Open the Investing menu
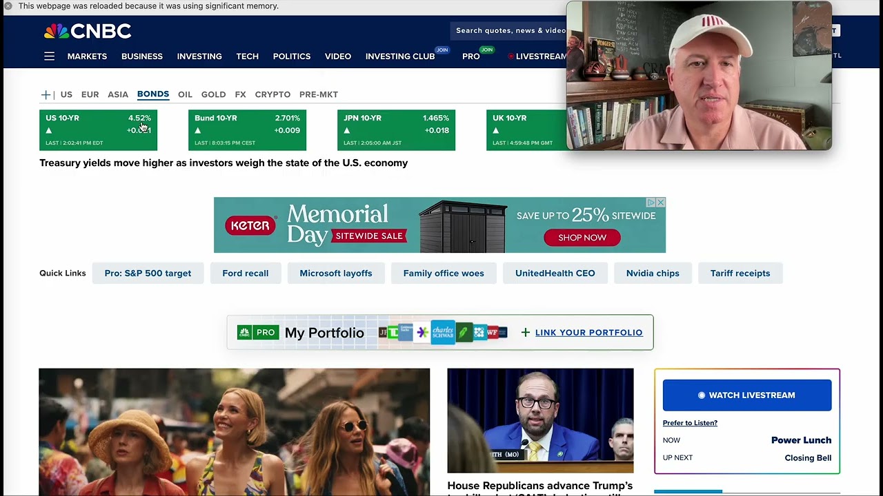 coord(199,56)
